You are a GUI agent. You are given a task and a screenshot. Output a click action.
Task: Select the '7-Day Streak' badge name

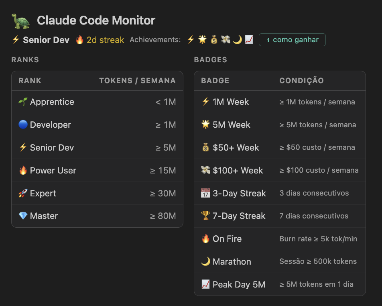[x=239, y=216]
